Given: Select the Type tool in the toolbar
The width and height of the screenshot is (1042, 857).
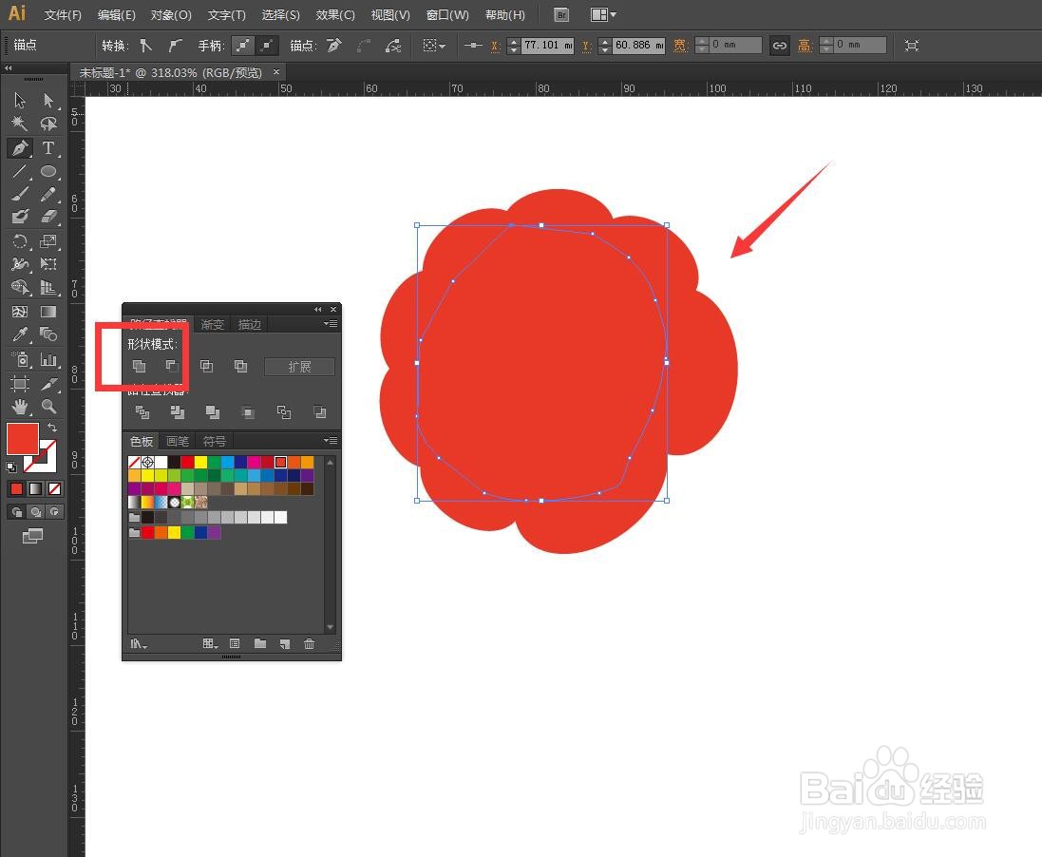Looking at the screenshot, I should [x=48, y=148].
